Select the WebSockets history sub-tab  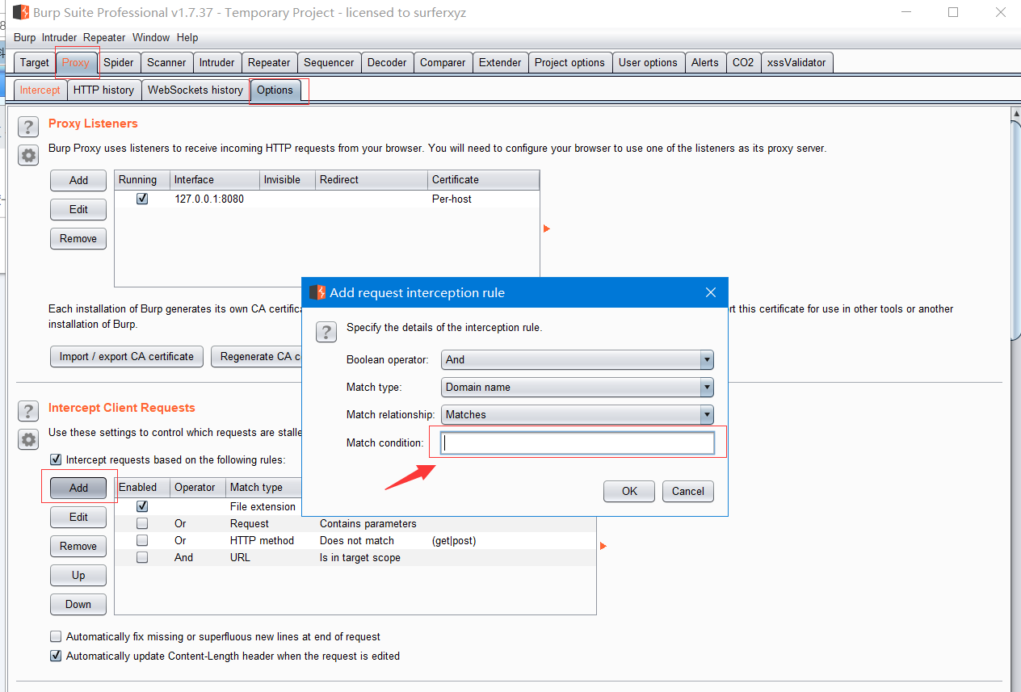(x=195, y=90)
